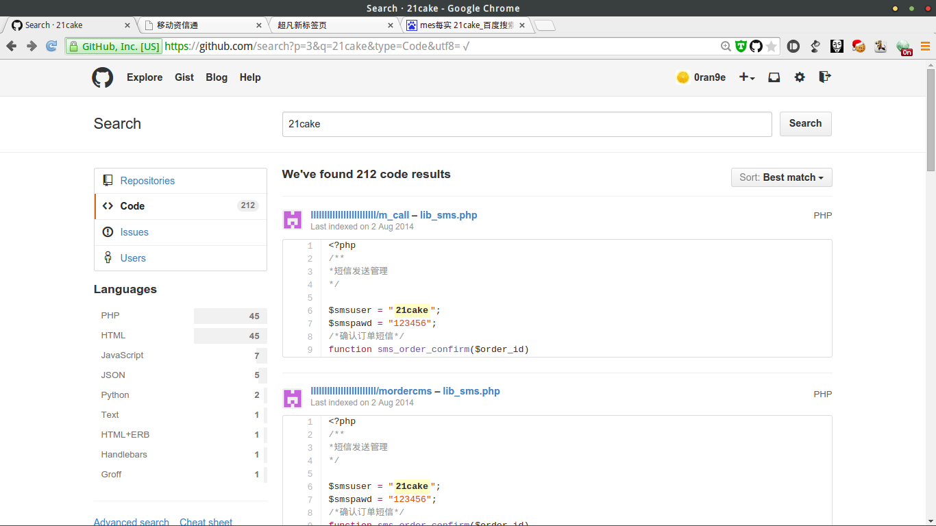
Task: Filter results by Groff language
Action: 180,475
